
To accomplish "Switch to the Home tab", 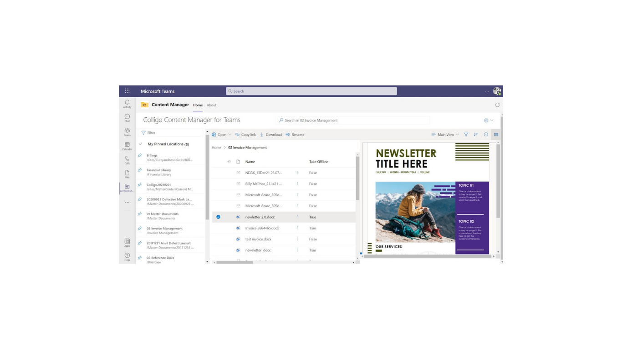I will (x=198, y=105).
